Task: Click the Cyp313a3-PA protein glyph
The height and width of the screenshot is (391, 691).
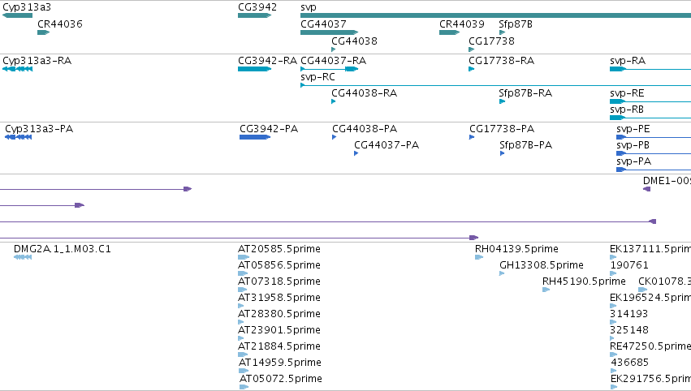Action: point(18,137)
